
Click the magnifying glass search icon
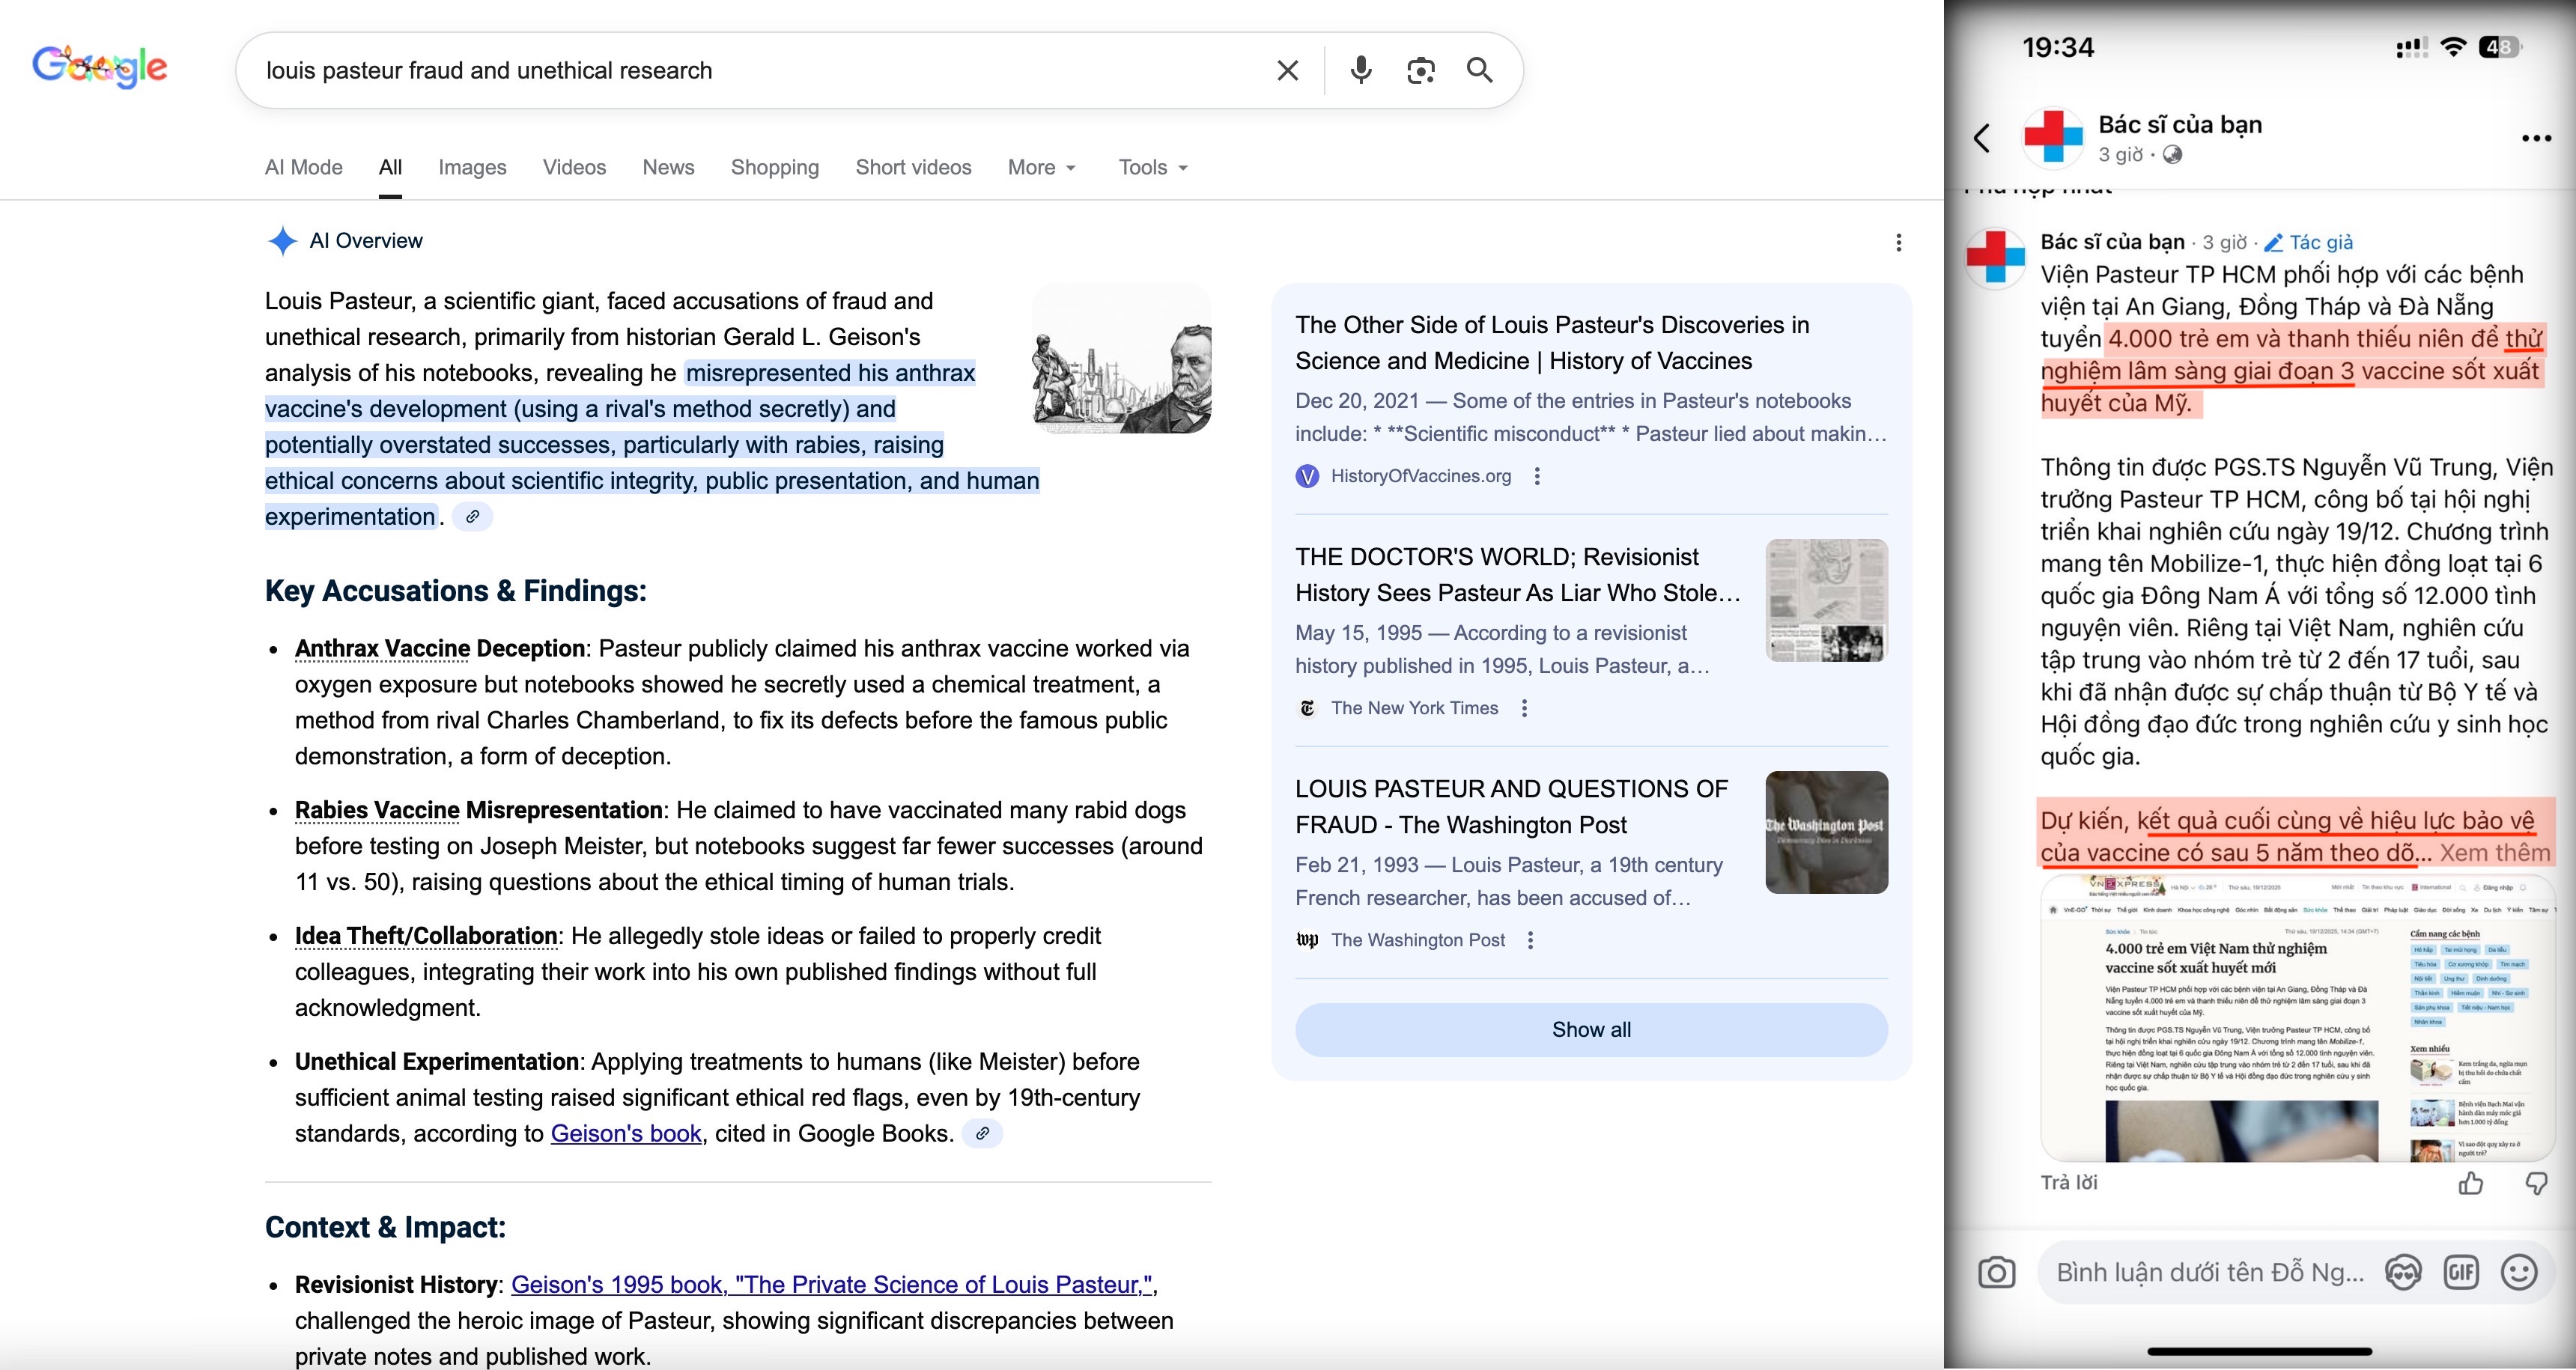(x=1479, y=70)
